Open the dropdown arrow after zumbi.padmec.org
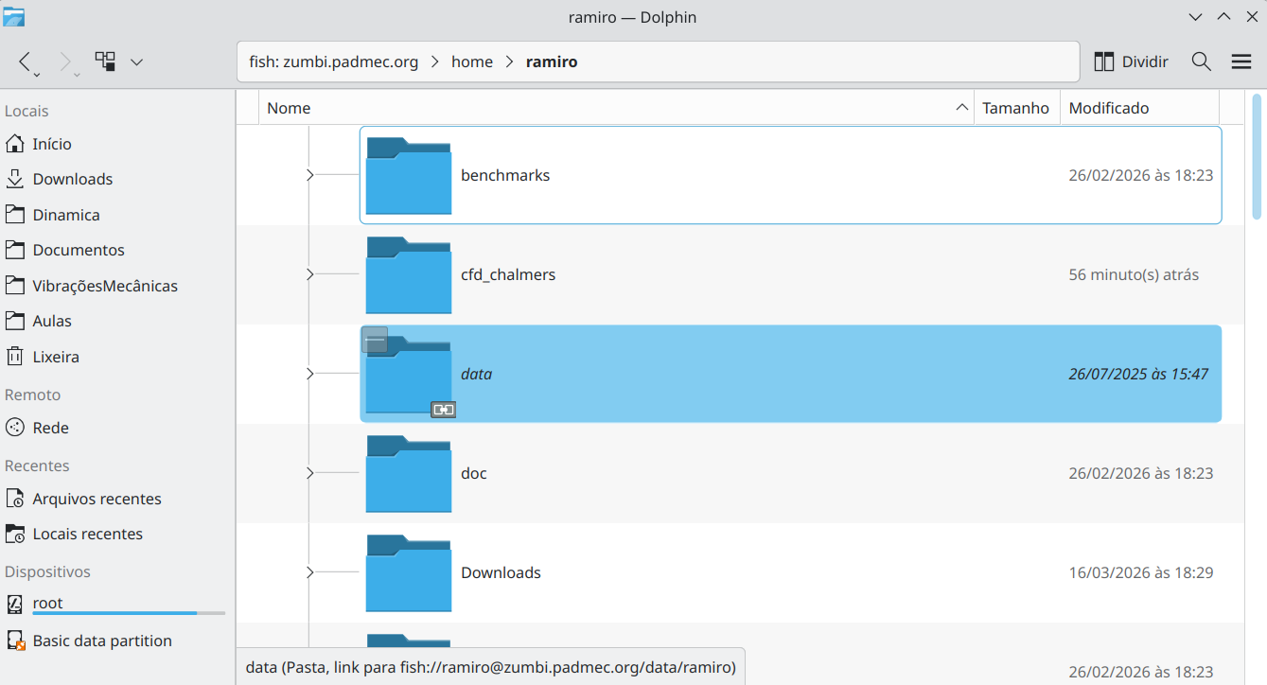The height and width of the screenshot is (685, 1267). coord(434,61)
